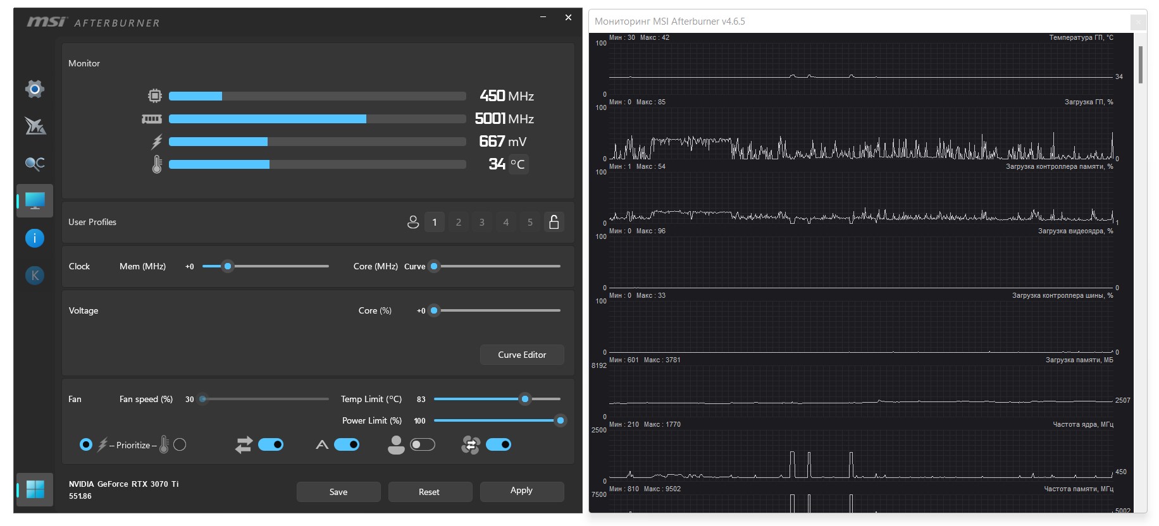Click the GPU temperature graph in monitoring
Image resolution: width=1159 pixels, height=526 pixels.
tap(860, 68)
